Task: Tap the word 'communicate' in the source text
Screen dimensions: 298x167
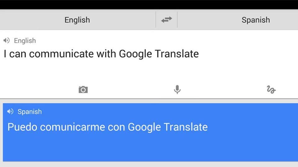Action: 61,54
